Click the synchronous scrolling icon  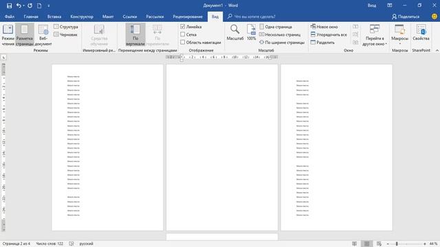(x=355, y=34)
